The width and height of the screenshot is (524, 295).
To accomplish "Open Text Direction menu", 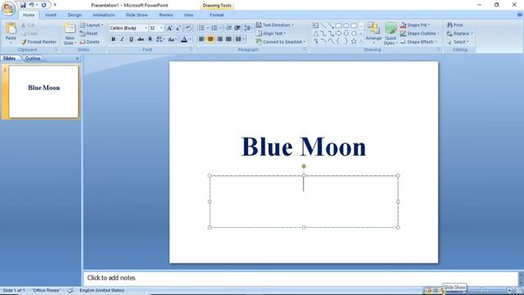I will coord(275,25).
